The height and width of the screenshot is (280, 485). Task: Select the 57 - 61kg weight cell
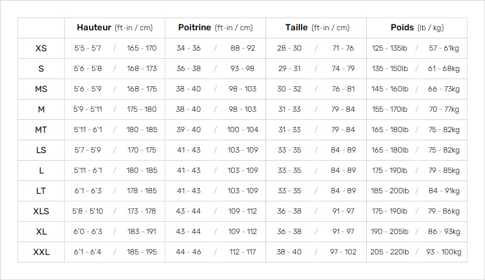click(x=444, y=48)
